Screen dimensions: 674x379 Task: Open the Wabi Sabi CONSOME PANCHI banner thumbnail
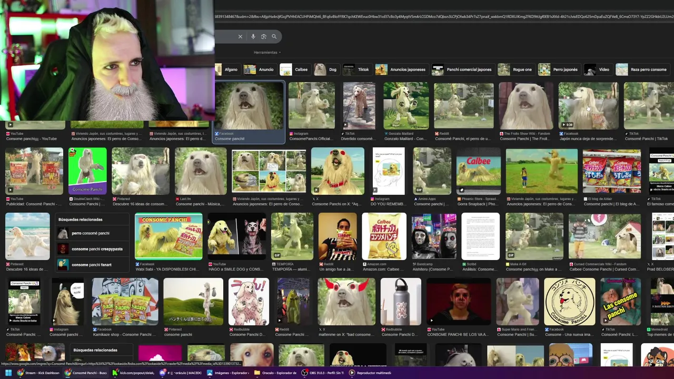168,236
